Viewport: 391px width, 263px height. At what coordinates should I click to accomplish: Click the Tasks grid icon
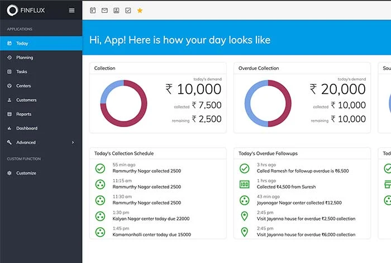pos(9,72)
